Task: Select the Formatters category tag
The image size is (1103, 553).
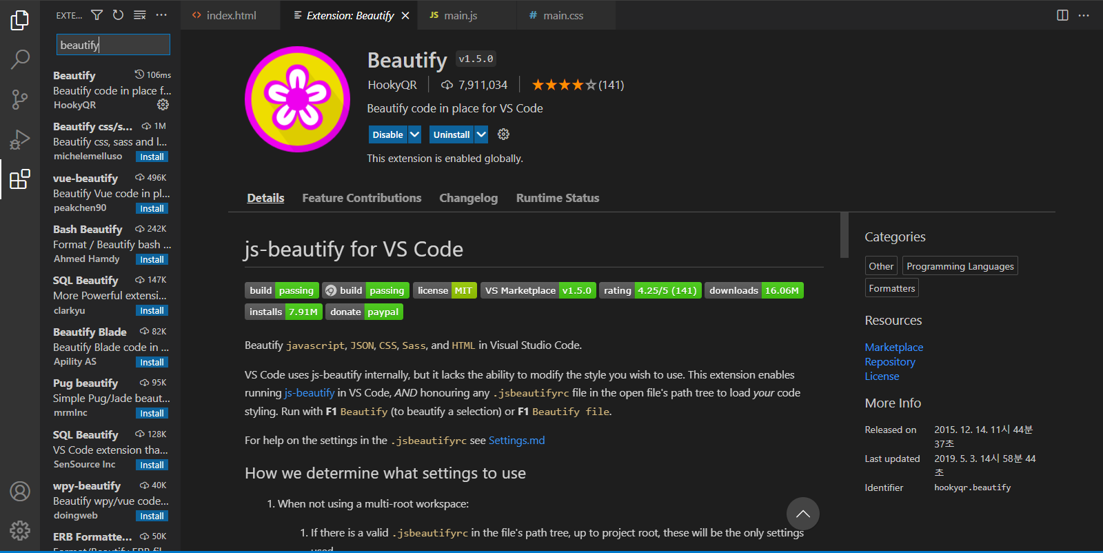Action: click(x=892, y=288)
